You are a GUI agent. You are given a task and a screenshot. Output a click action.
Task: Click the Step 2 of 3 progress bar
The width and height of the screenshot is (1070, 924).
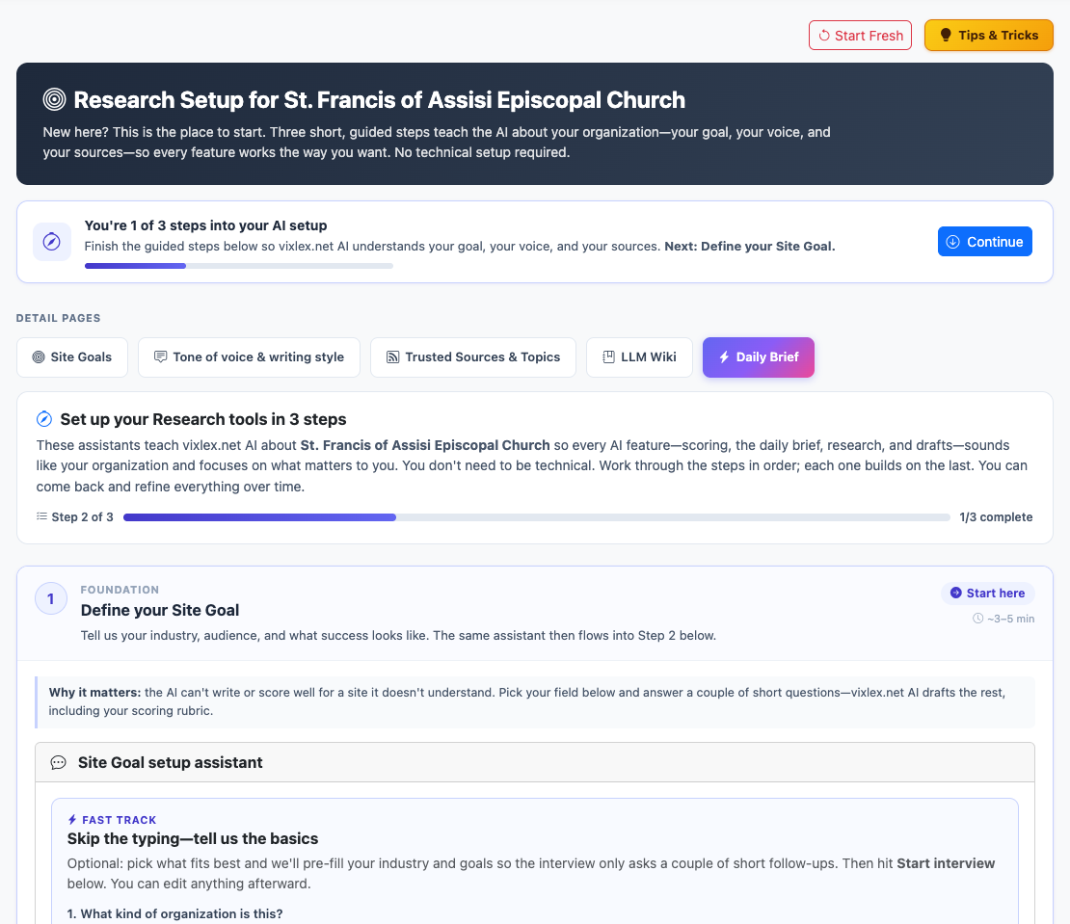tap(536, 517)
